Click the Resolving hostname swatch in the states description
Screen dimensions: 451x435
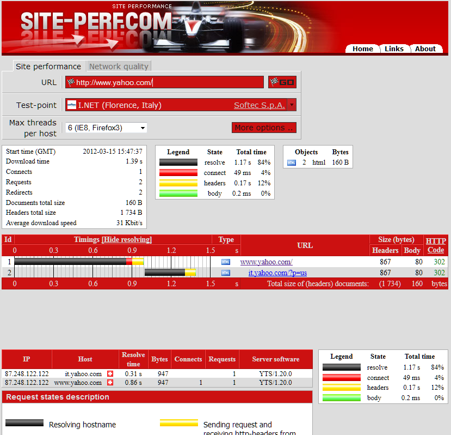pos(24,422)
